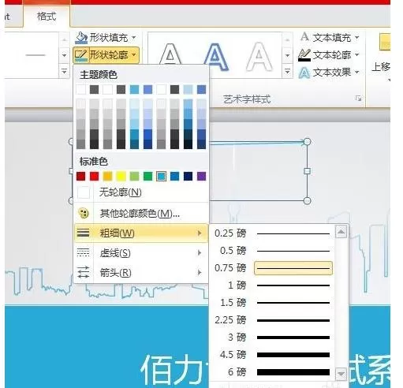Screen dimensions: 403x388
Task: Choose the blue outlined WordArt style
Action: tap(216, 57)
